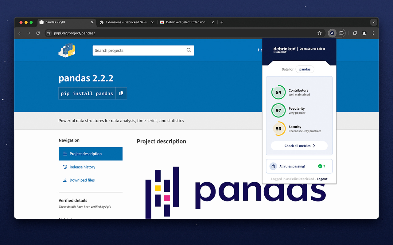This screenshot has width=393, height=245.
Task: Click the Download files arrow icon
Action: tap(65, 180)
